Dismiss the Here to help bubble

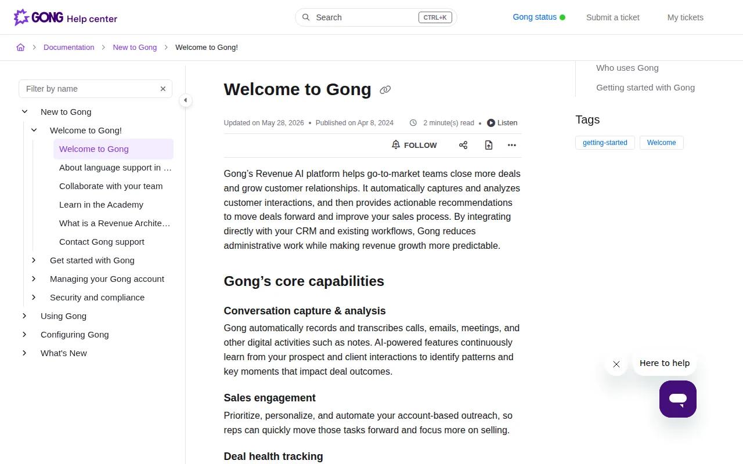[x=616, y=364]
